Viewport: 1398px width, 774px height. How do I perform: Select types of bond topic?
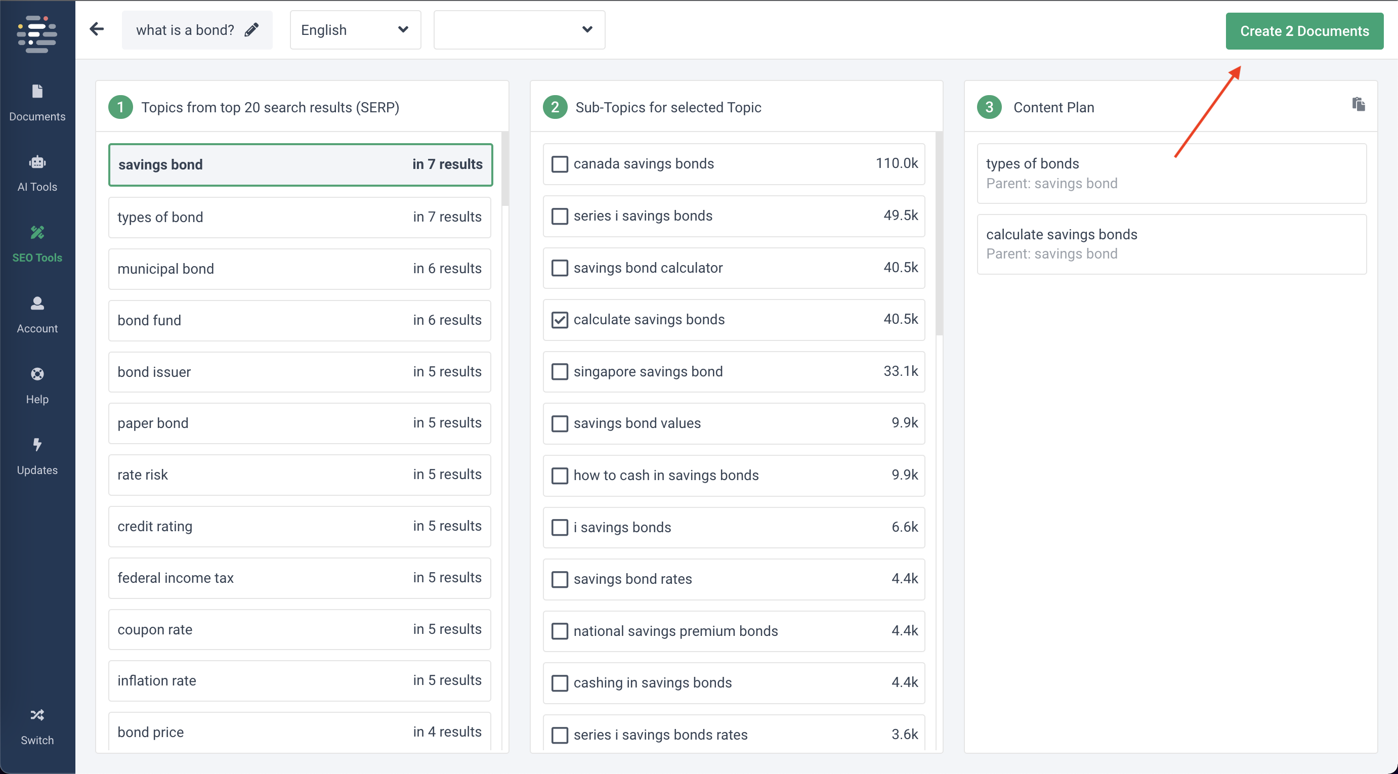click(x=300, y=217)
